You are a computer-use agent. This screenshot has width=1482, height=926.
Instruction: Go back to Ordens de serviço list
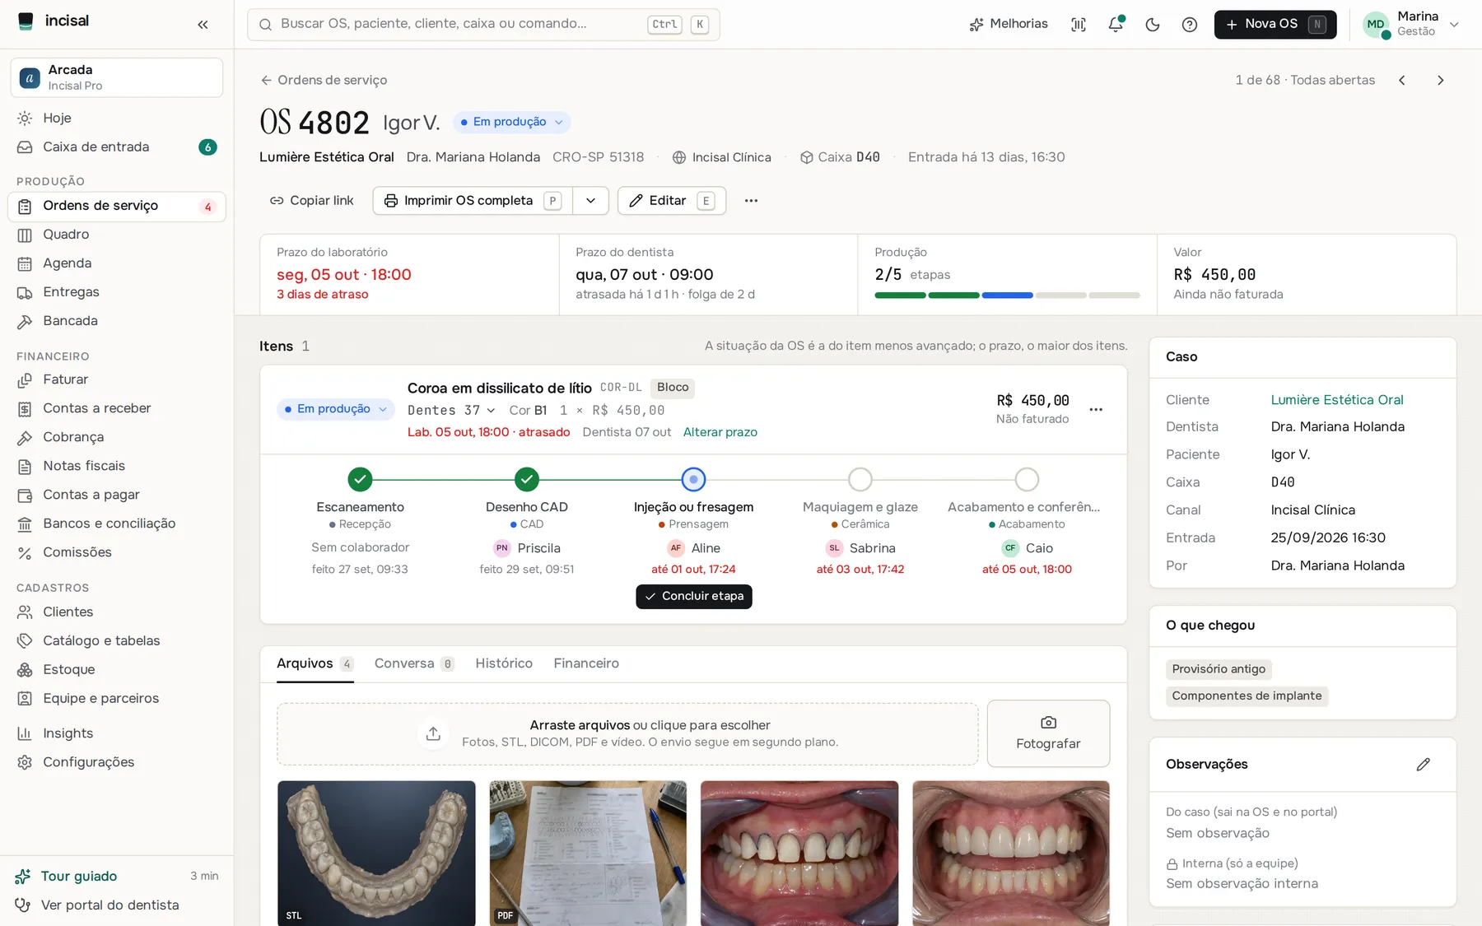point(324,80)
